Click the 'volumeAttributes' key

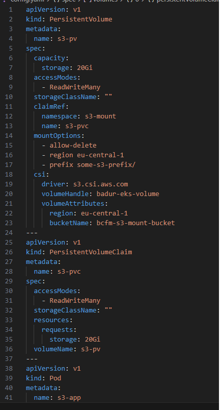point(73,203)
